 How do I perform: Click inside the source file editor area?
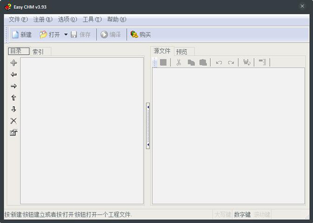pyautogui.click(x=228, y=136)
